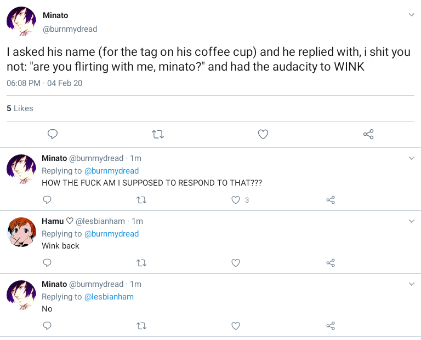Image resolution: width=421 pixels, height=340 pixels.
Task: Share Hamu's "Wink back" reply
Action: [331, 263]
